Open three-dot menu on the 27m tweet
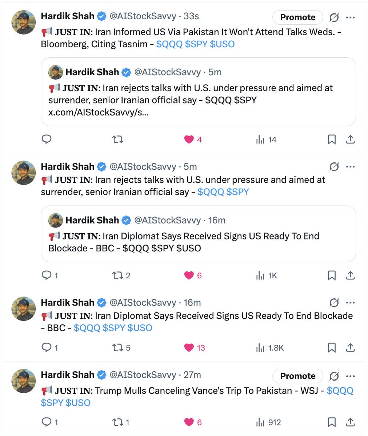Image resolution: width=368 pixels, height=436 pixels. (351, 376)
